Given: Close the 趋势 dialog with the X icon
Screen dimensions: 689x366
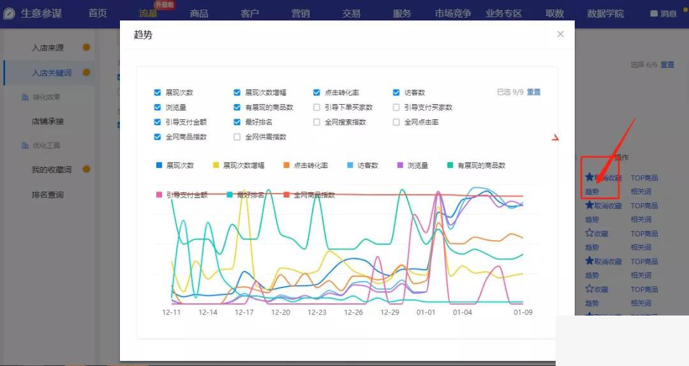Looking at the screenshot, I should (560, 34).
